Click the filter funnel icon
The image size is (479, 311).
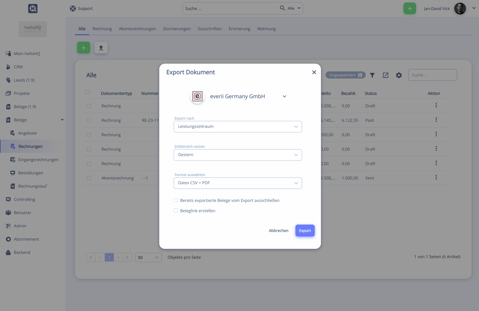click(372, 75)
